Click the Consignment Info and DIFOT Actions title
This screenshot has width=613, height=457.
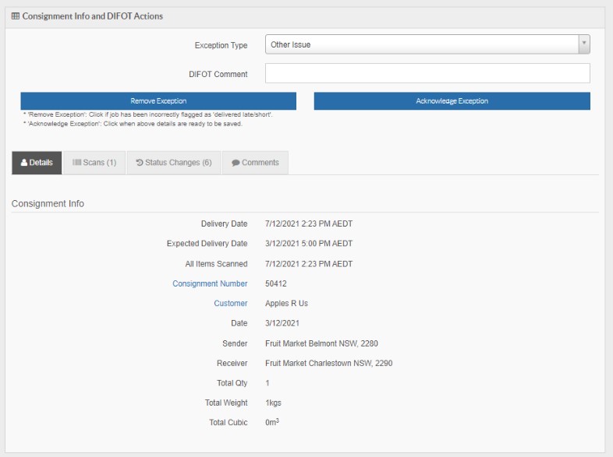click(x=93, y=16)
